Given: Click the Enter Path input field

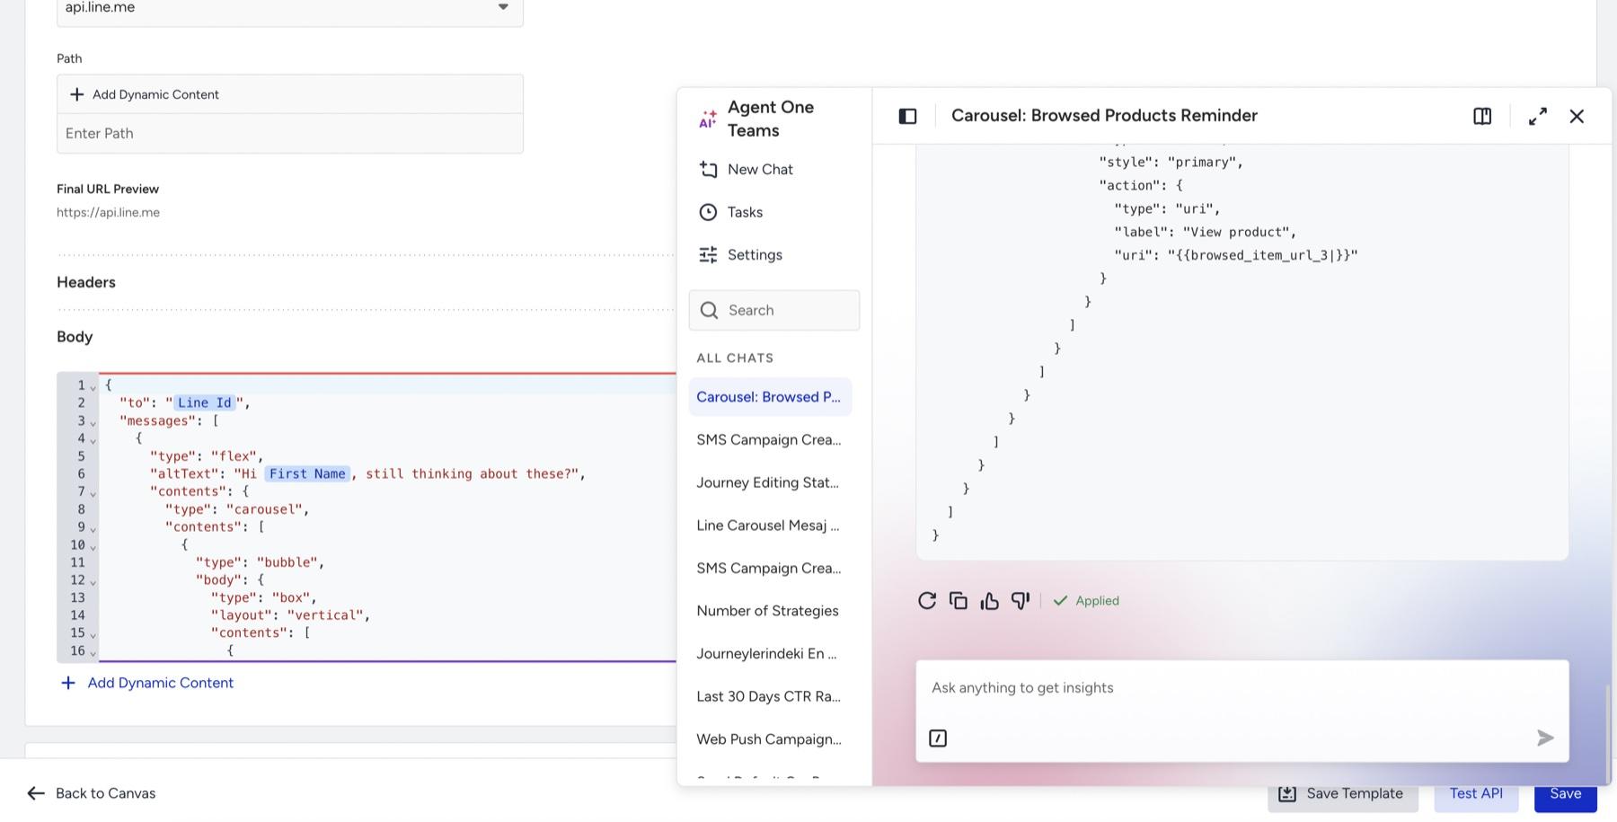Looking at the screenshot, I should pyautogui.click(x=290, y=134).
